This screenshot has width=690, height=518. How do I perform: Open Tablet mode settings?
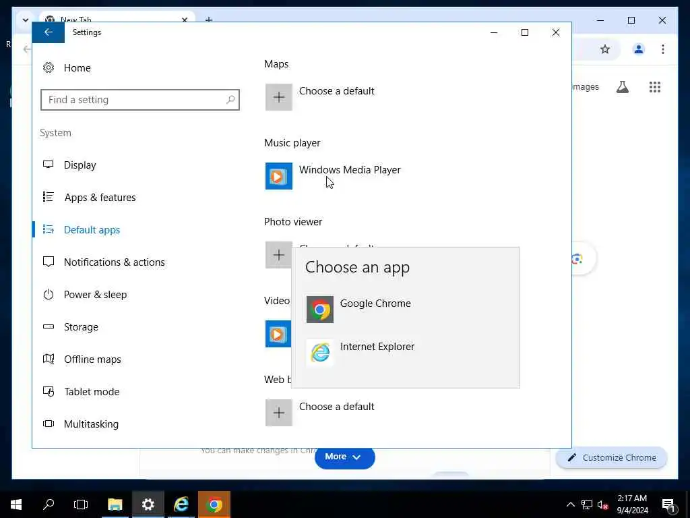[92, 392]
